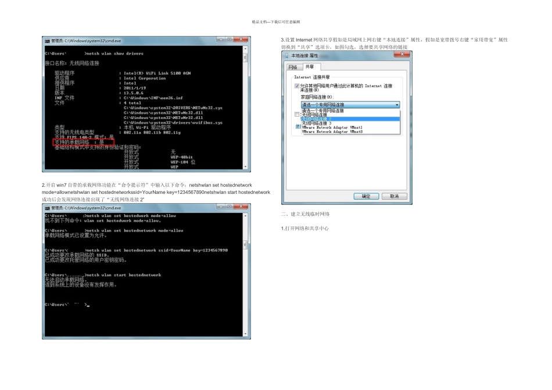This screenshot has width=552, height=390.
Task: Click 'Intel Corporation' vendor text
Action: pyautogui.click(x=145, y=78)
